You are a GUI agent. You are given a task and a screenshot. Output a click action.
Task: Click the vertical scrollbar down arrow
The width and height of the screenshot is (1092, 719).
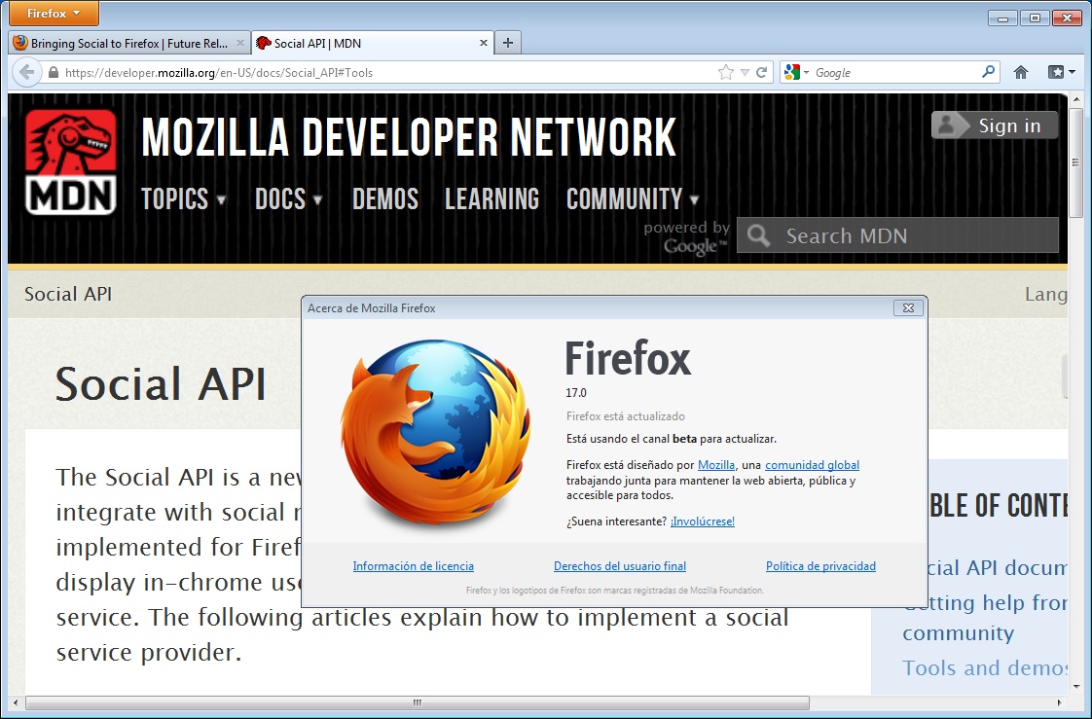tap(1076, 686)
